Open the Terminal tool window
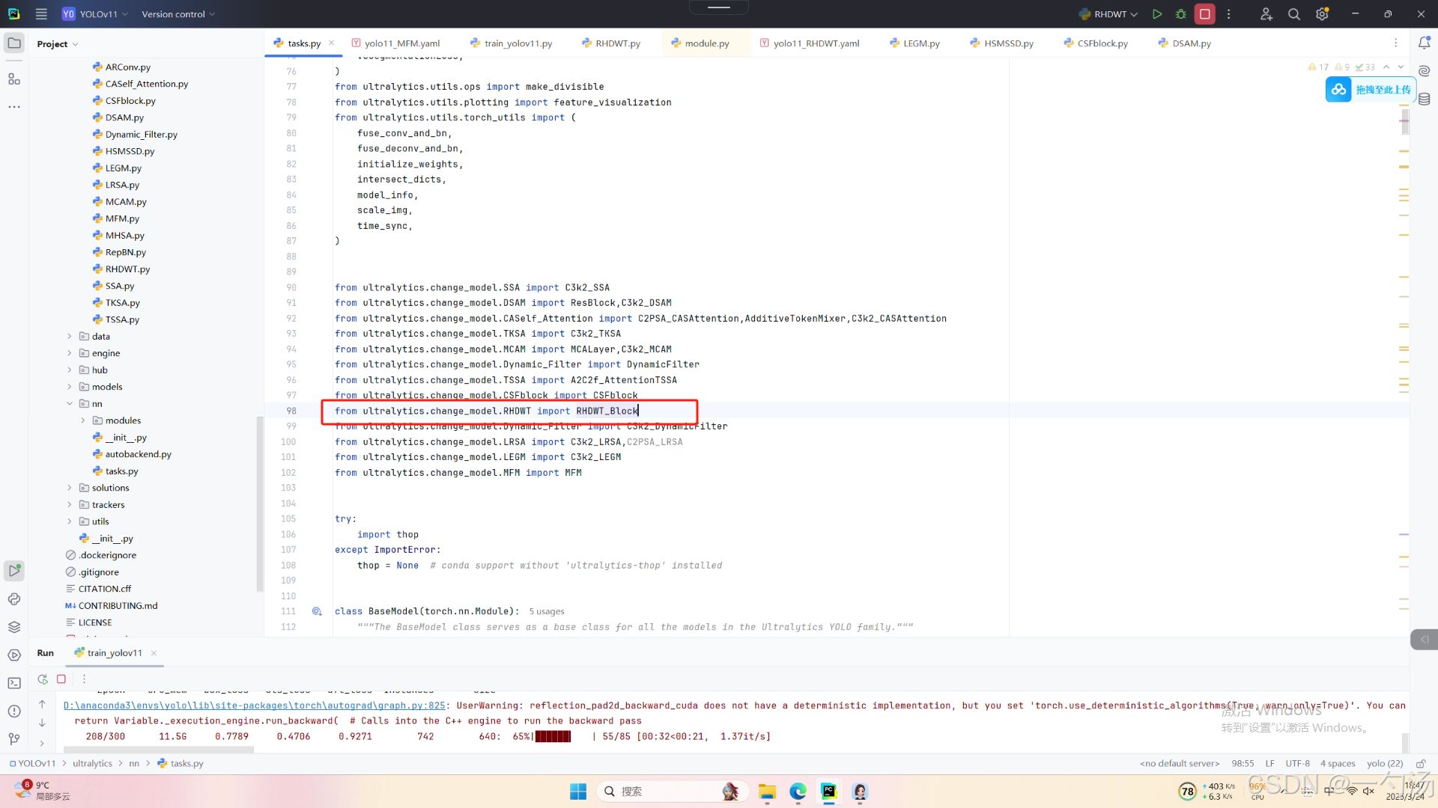Viewport: 1438px width, 808px height. (x=14, y=683)
